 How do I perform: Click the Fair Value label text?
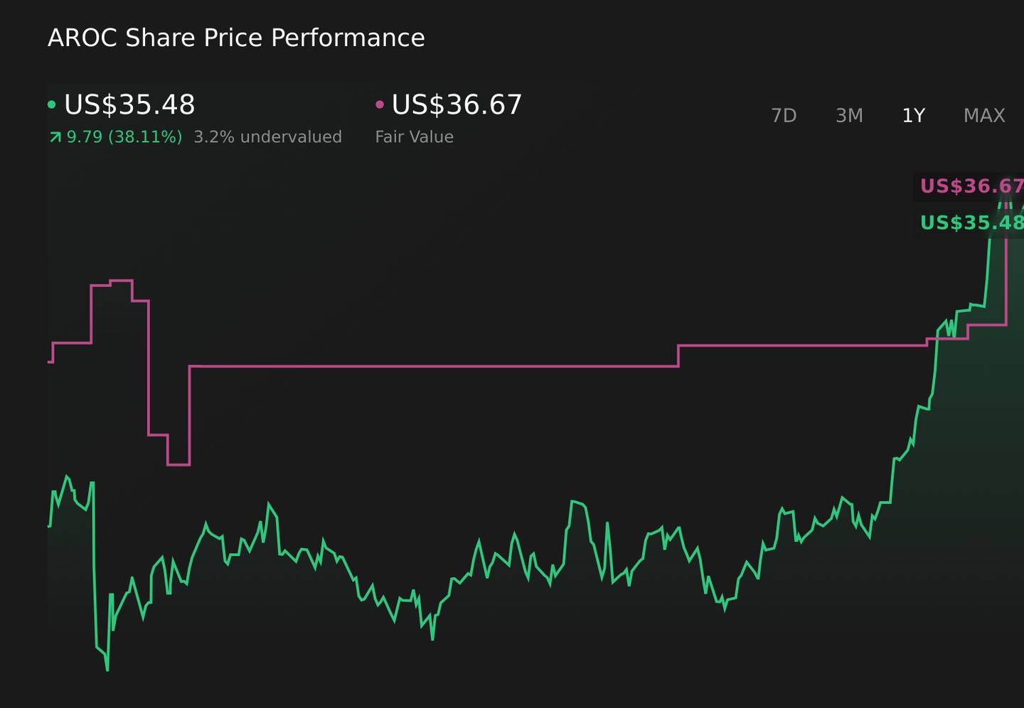click(x=415, y=136)
